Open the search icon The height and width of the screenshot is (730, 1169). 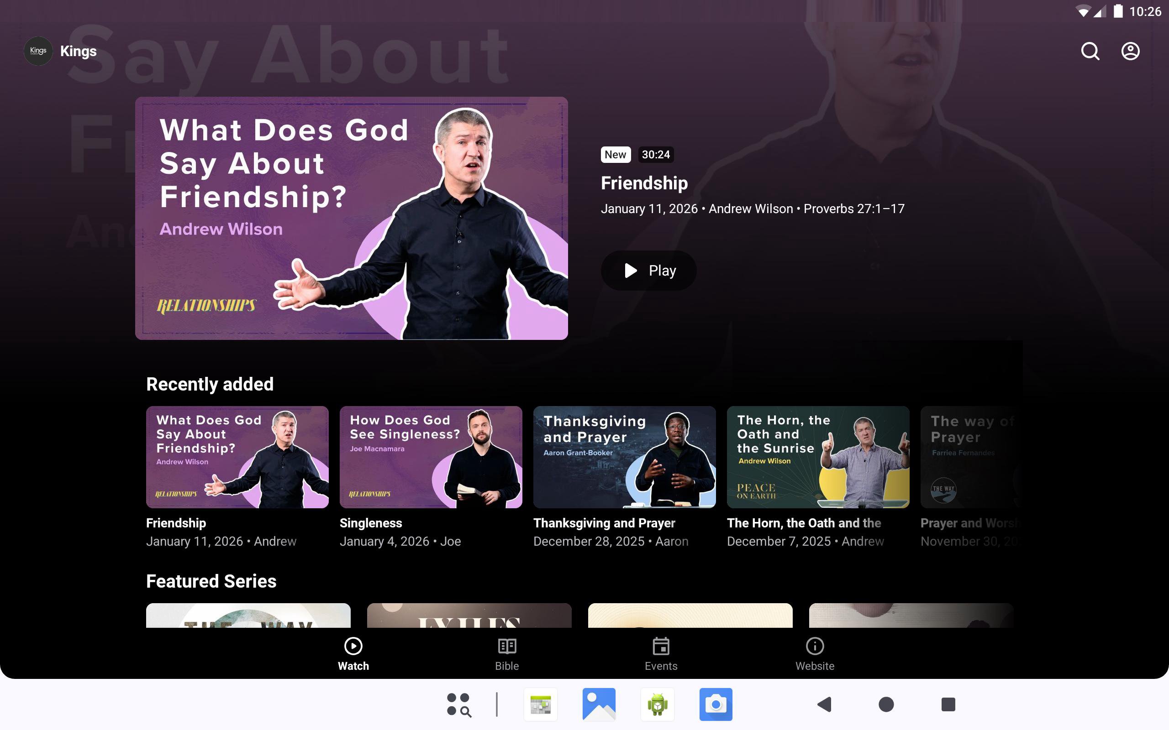tap(1090, 51)
